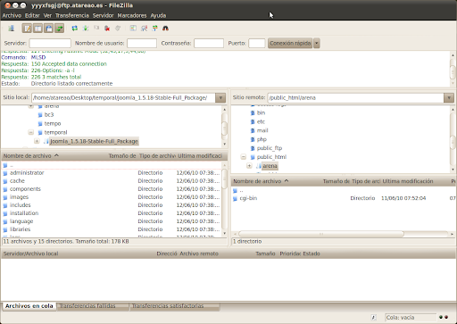Screen dimensions: 457x324
Task: Select the administrator directory in local list
Action: coord(112,173)
